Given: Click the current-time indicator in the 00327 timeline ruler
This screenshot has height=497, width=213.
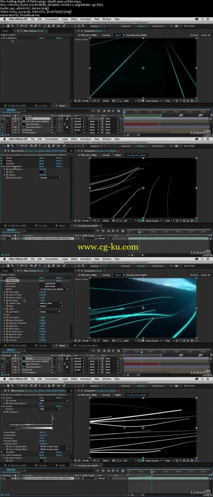Looking at the screenshot, I should point(141,352).
